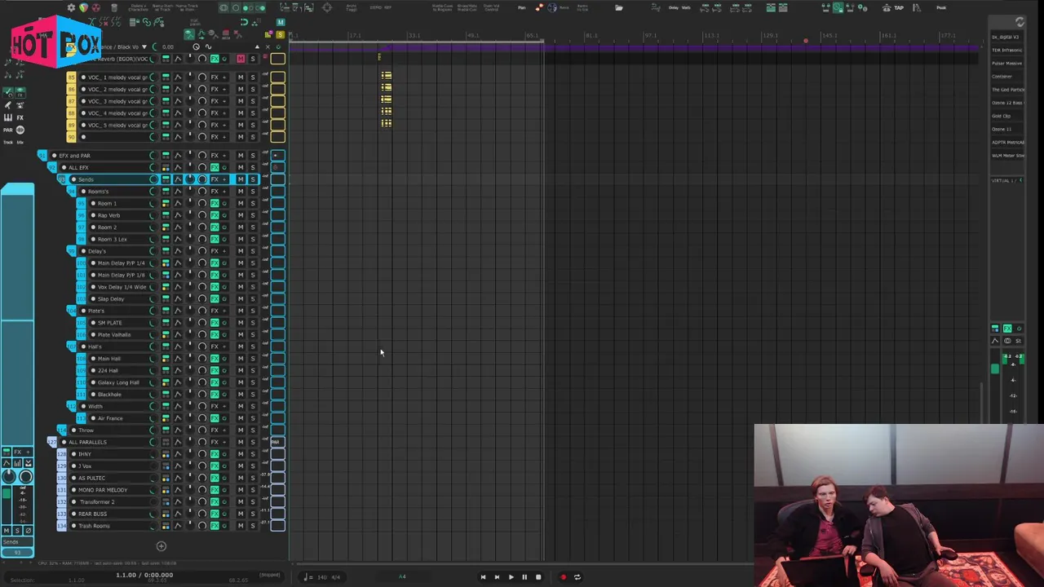This screenshot has width=1044, height=587.
Task: Solo the Room 2 track
Action: (253, 227)
